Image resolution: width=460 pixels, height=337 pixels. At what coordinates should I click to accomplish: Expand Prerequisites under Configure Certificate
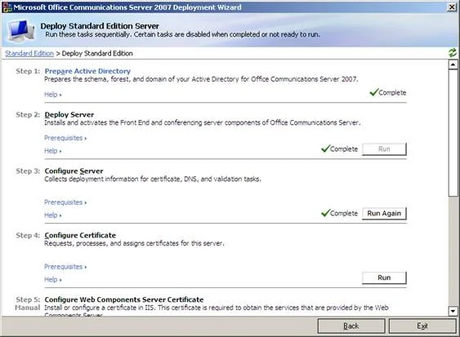tap(65, 267)
